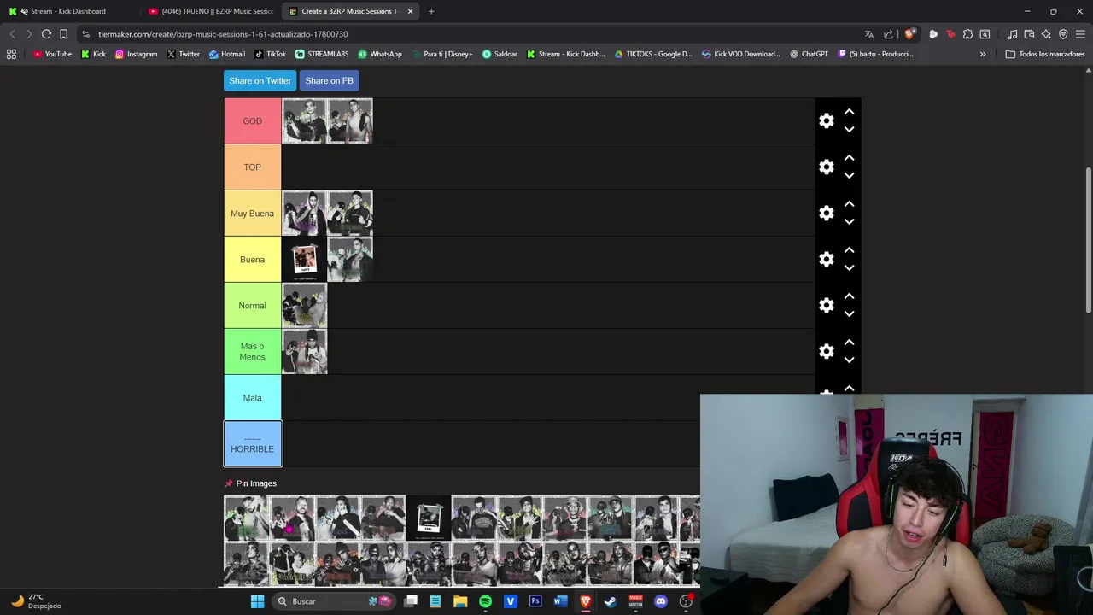Open Kick VOD Downloader bookmark
The width and height of the screenshot is (1093, 615).
[740, 54]
